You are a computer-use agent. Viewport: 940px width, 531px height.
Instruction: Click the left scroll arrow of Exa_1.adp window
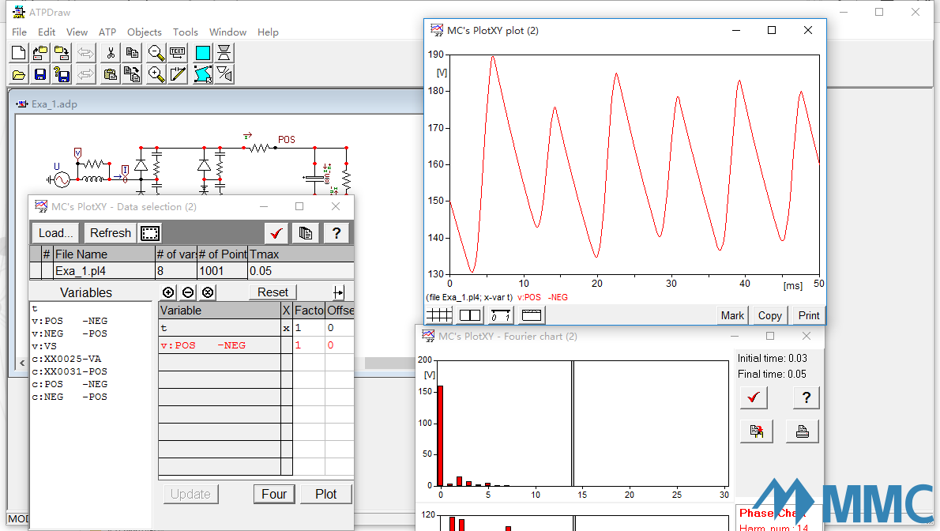(22, 363)
